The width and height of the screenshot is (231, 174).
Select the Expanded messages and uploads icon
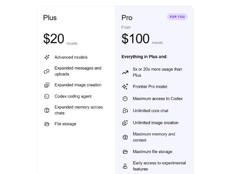47,71
